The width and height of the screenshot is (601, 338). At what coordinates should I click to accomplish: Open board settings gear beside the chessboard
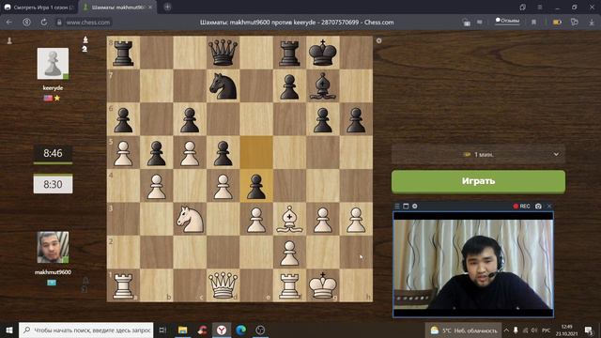pos(378,40)
